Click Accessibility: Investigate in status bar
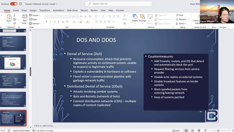 point(43,130)
